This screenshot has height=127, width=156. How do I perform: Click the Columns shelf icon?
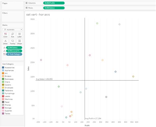click(27, 3)
